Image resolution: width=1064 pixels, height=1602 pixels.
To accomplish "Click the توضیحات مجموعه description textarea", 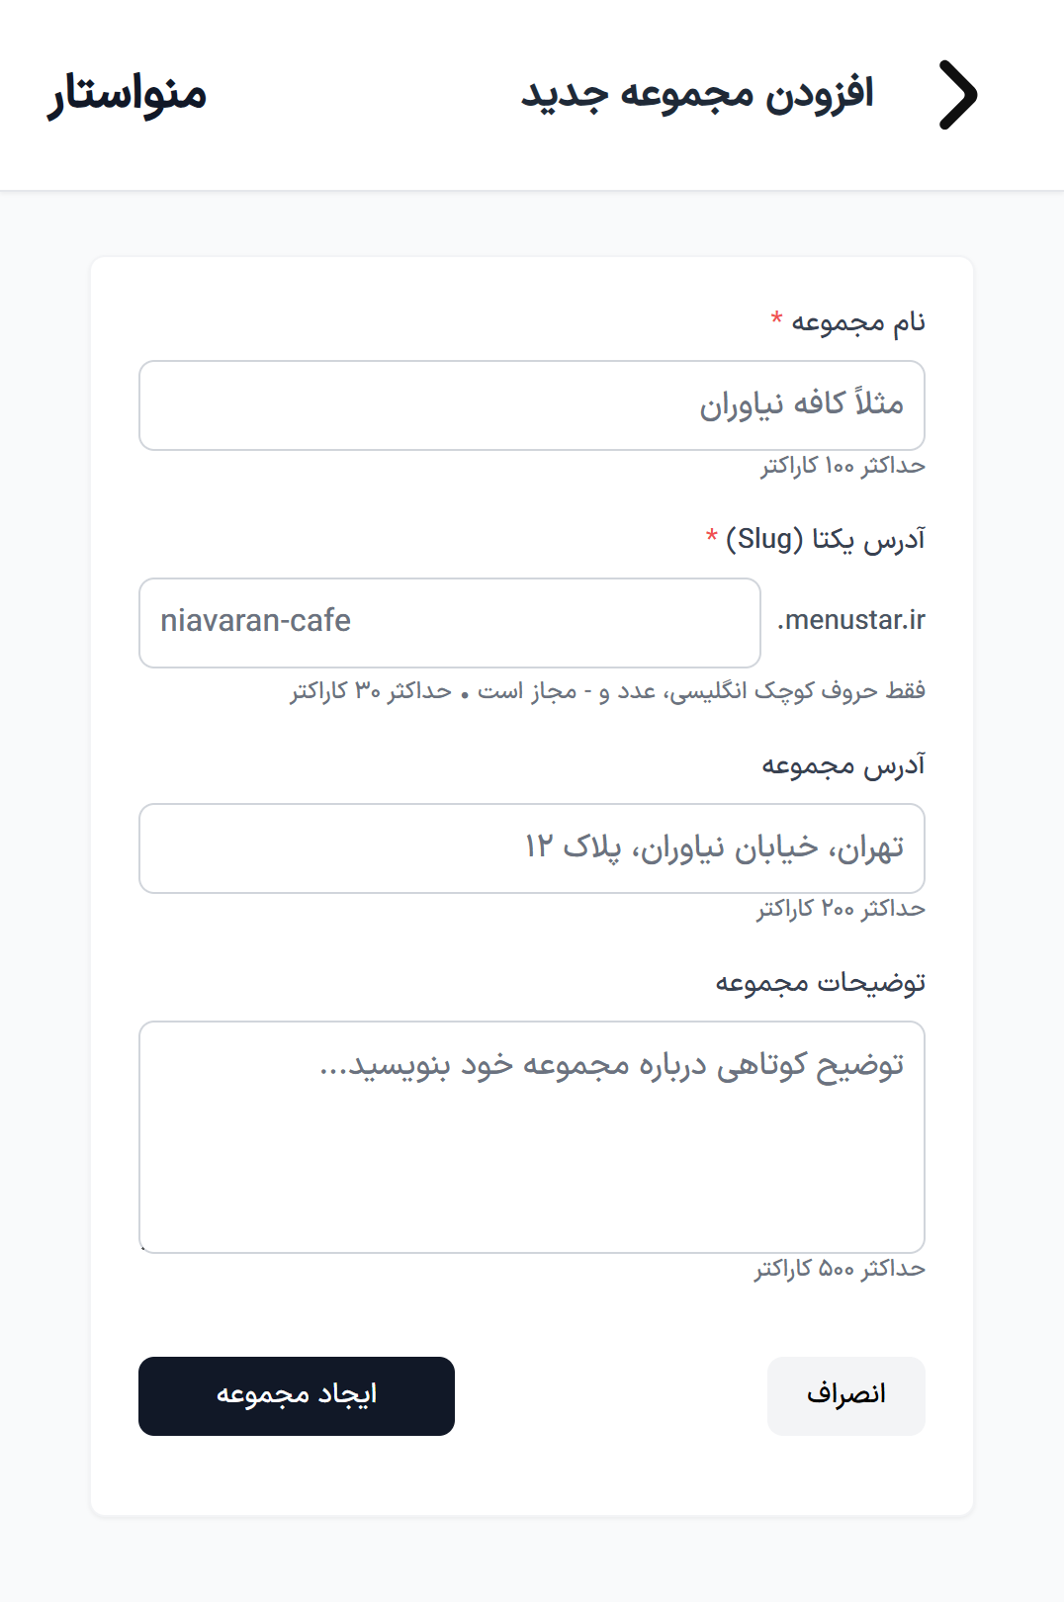I will [x=532, y=1137].
